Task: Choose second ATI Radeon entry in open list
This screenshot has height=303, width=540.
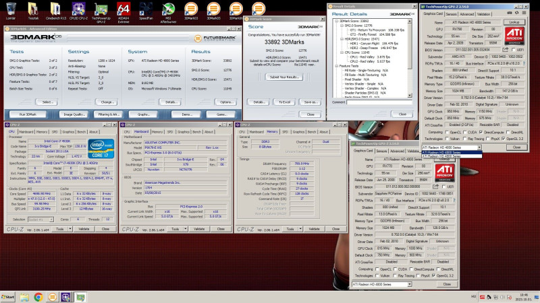Action: pyautogui.click(x=452, y=156)
